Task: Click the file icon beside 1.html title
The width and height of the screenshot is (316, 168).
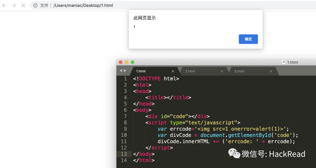Action: point(284,62)
